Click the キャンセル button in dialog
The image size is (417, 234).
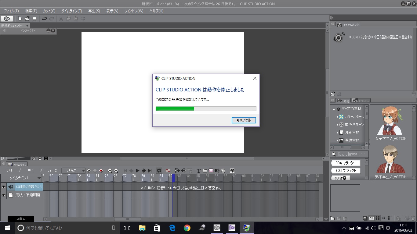click(244, 120)
